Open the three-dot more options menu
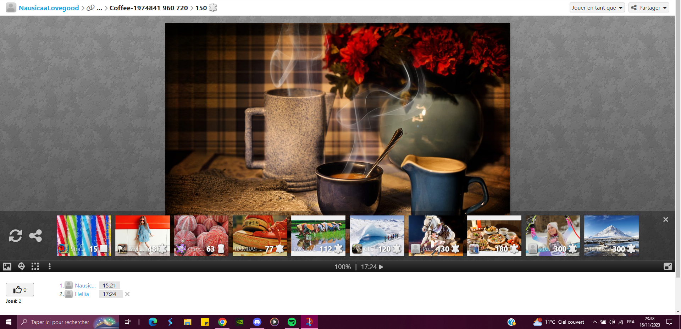This screenshot has height=329, width=681. [50, 267]
